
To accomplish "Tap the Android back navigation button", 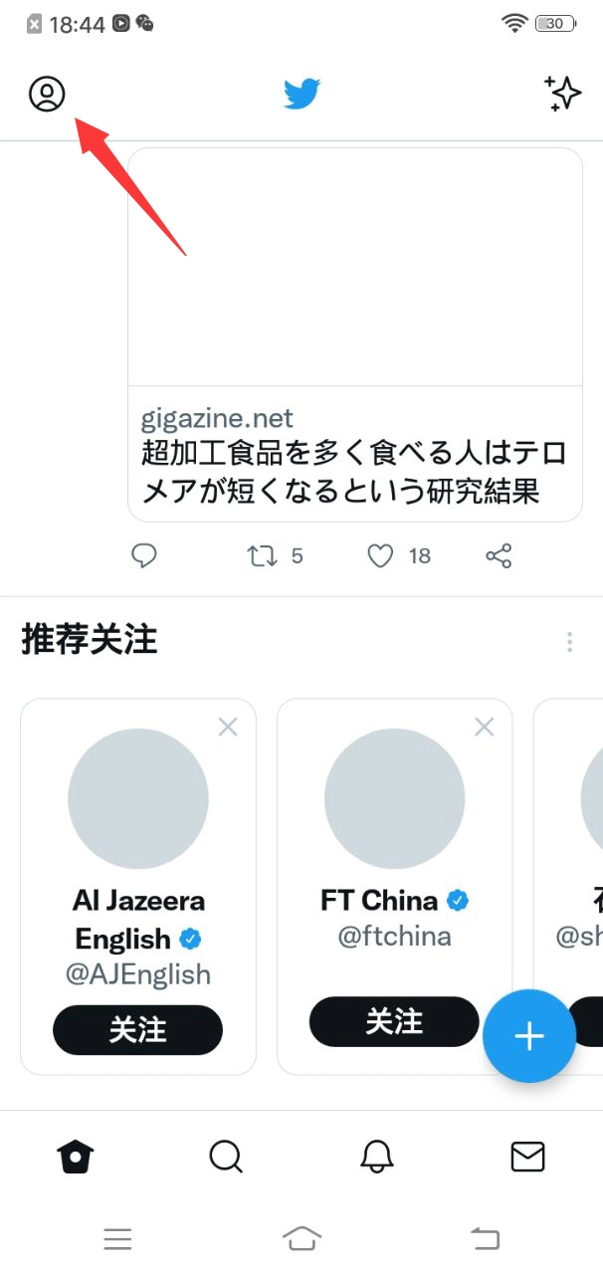I will point(485,1238).
